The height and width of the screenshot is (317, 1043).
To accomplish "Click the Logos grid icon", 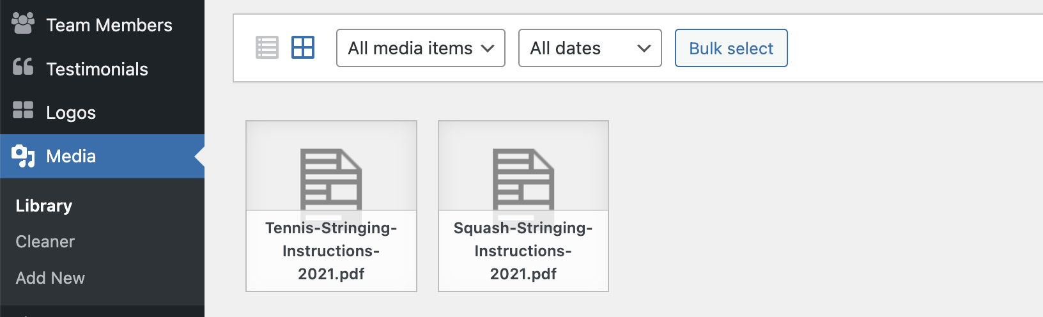I will tap(23, 111).
